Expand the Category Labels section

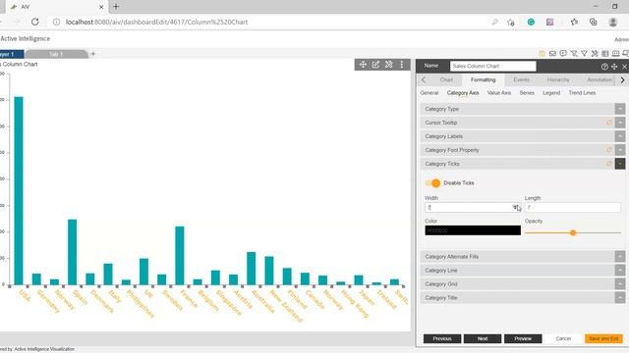620,136
